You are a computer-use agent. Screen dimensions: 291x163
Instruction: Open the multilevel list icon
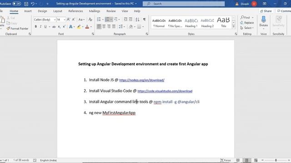(x=116, y=19)
